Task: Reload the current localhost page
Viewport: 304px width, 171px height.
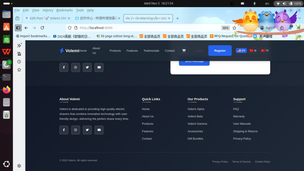Action: click(x=42, y=28)
